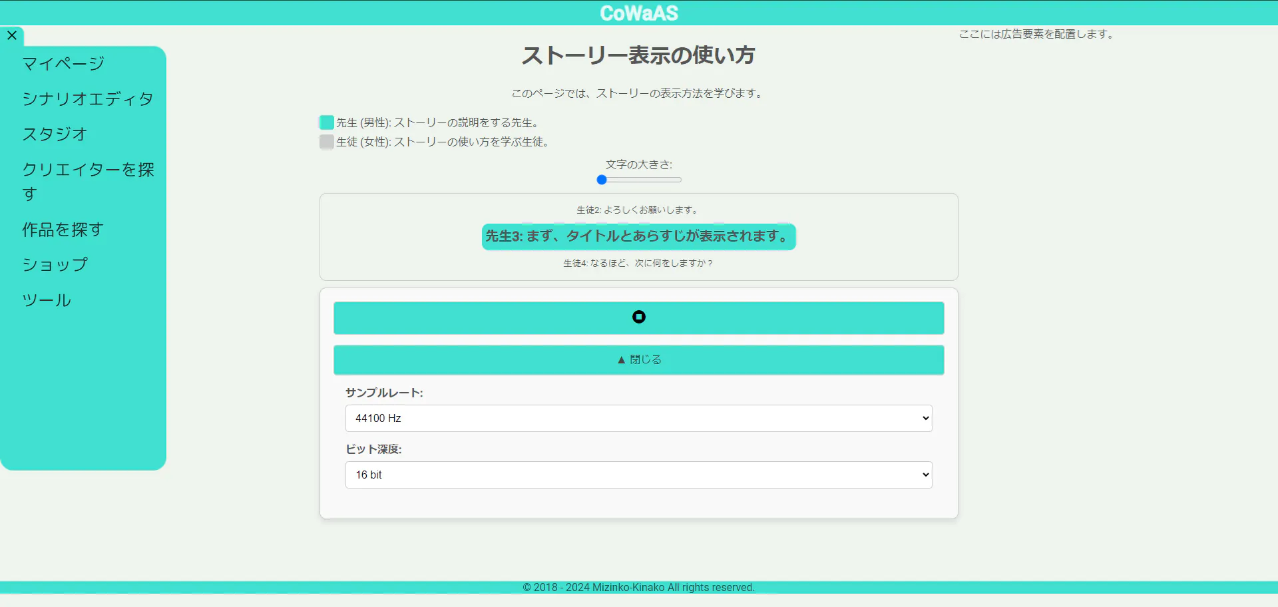Navigate to ショップ in the sidebar
This screenshot has width=1278, height=607.
(x=55, y=265)
